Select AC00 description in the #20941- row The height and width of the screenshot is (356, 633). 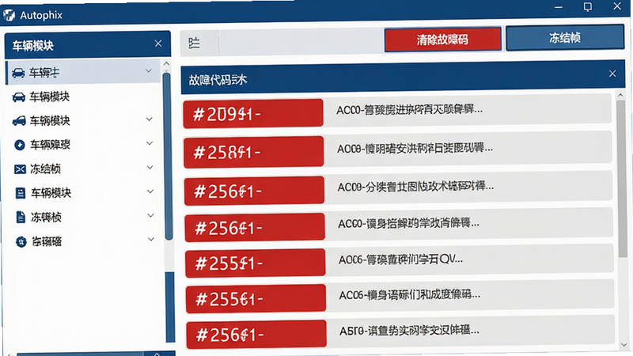pos(409,110)
